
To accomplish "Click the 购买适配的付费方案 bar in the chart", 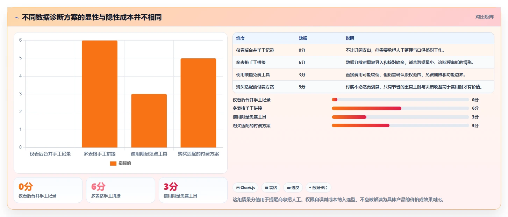I will click(x=198, y=103).
